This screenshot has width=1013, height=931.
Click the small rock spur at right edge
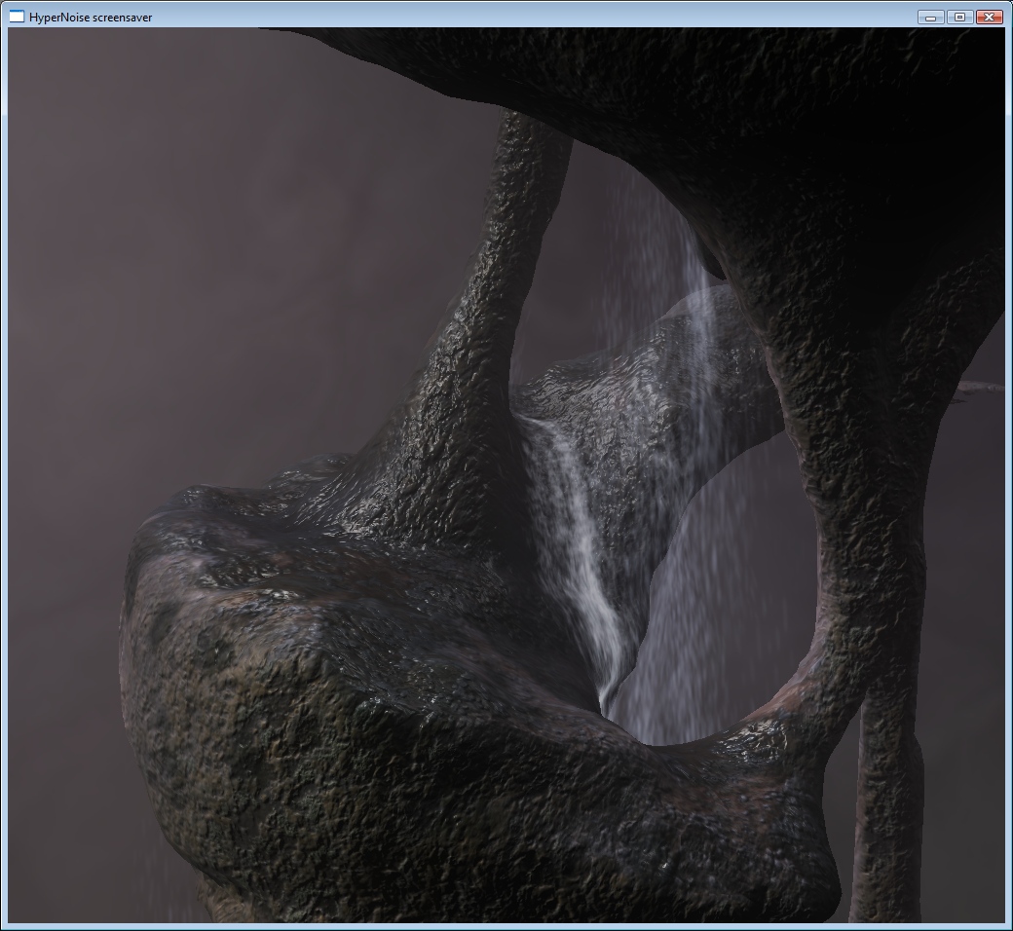[x=979, y=388]
